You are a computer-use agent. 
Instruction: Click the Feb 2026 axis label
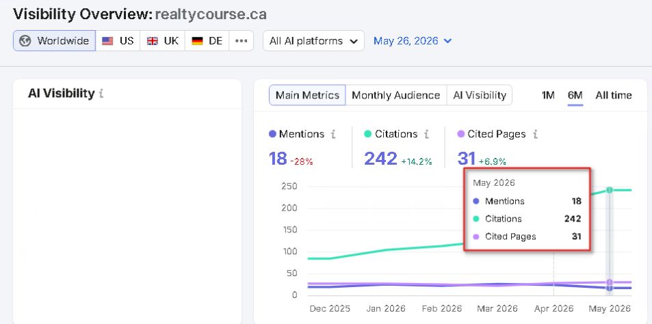pyautogui.click(x=441, y=309)
